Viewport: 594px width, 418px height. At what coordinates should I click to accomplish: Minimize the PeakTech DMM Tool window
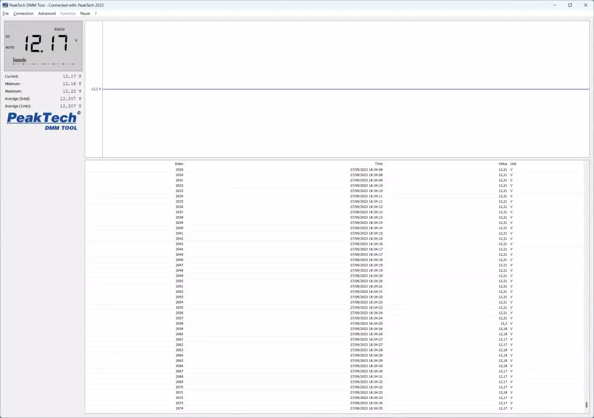pos(555,5)
